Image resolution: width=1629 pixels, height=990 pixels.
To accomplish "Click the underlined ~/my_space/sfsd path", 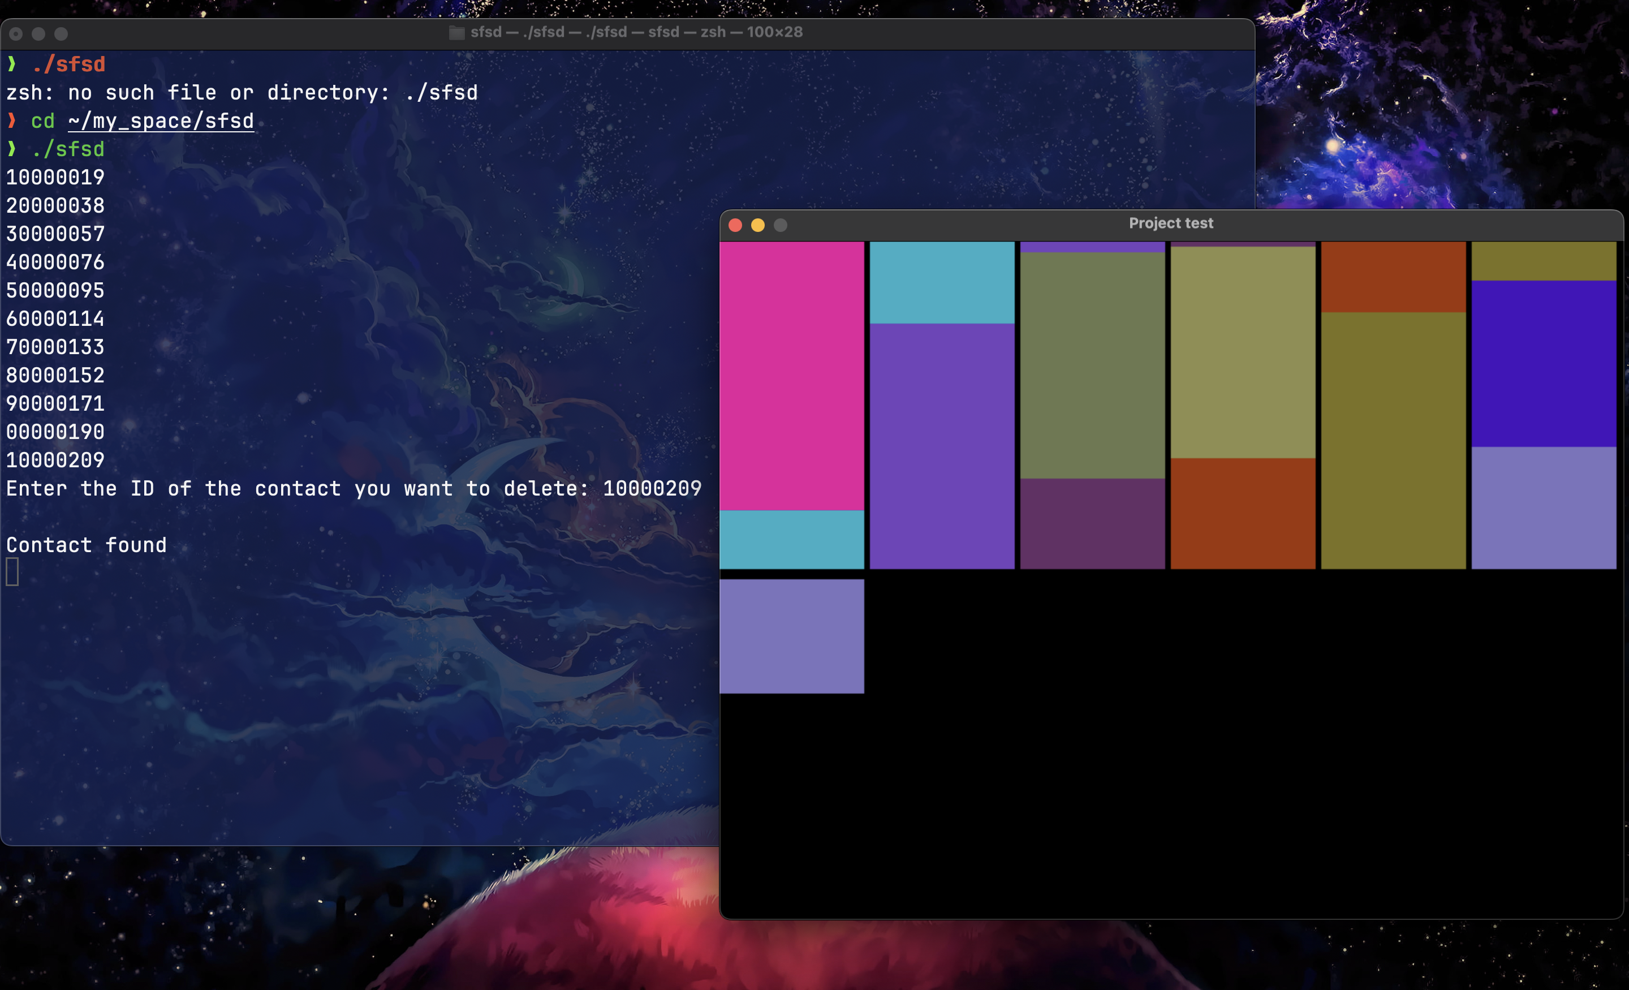I will coord(161,121).
